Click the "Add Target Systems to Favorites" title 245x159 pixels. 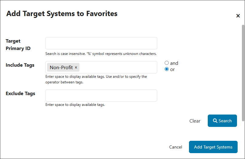tap(62, 14)
